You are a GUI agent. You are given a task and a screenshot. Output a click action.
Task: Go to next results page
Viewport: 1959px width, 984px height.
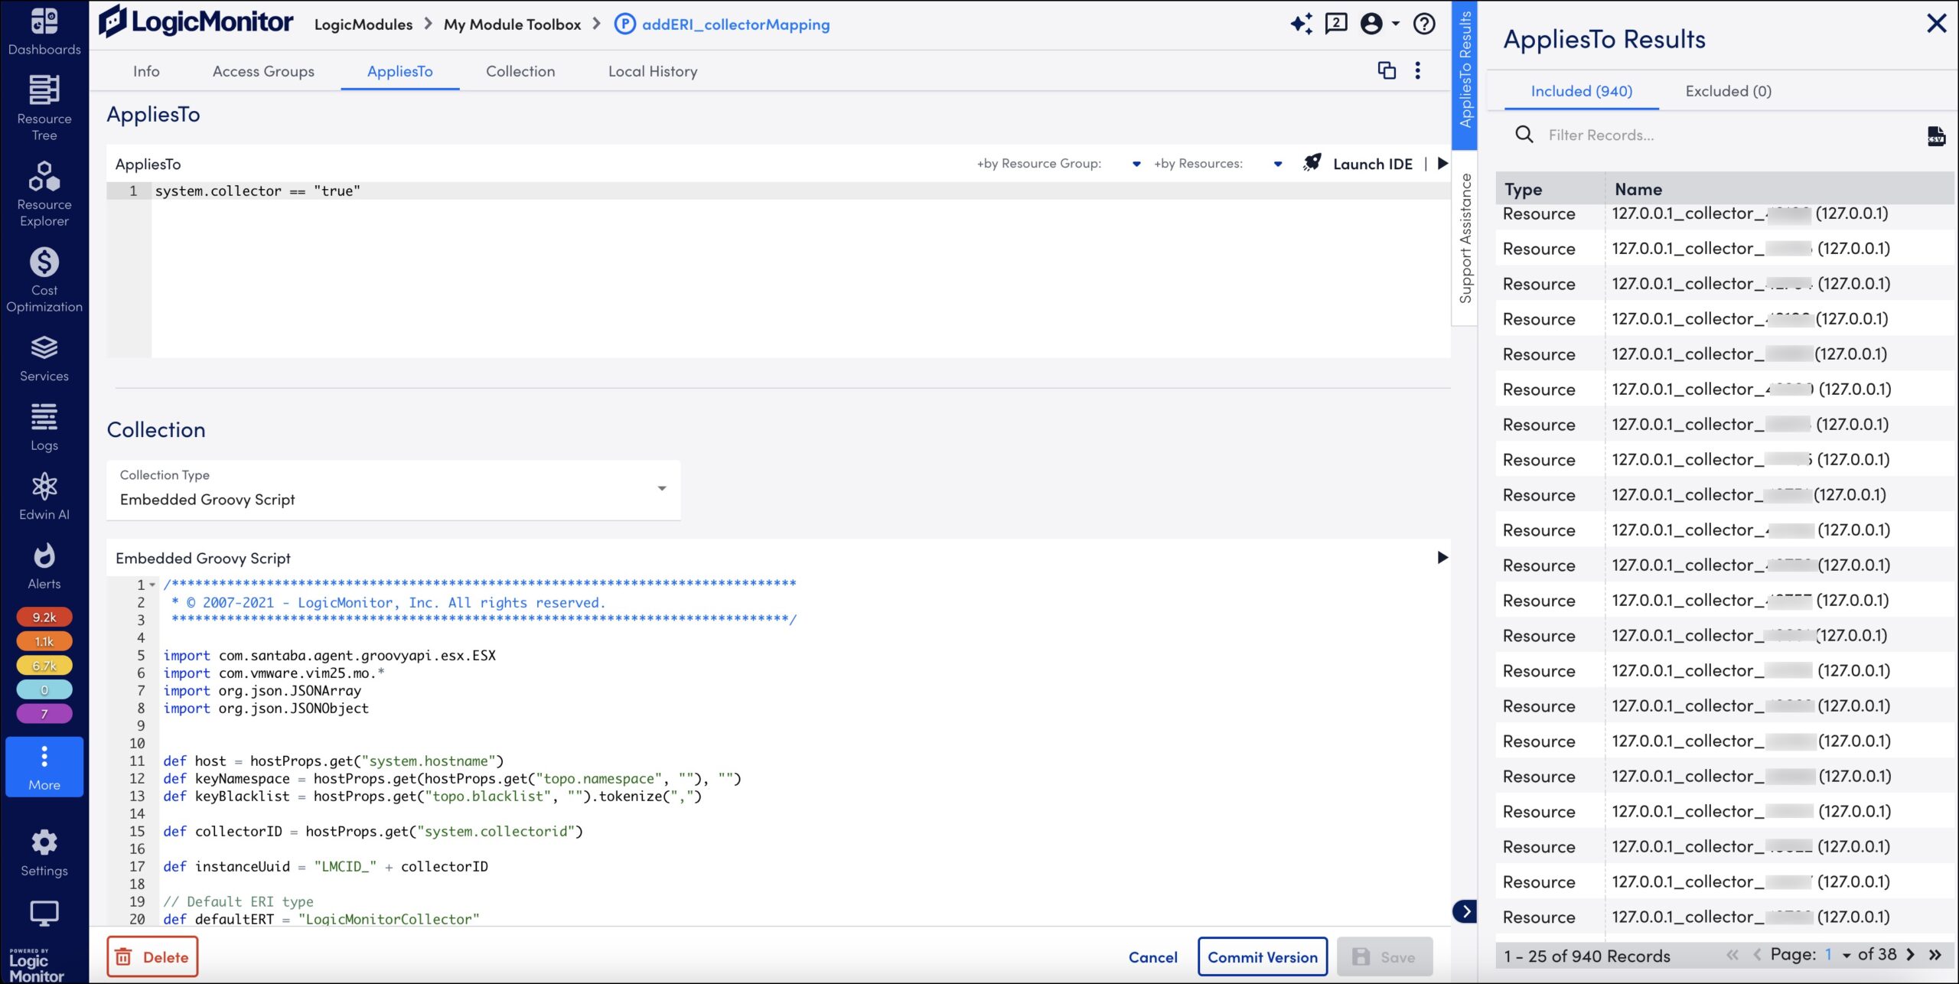coord(1911,954)
